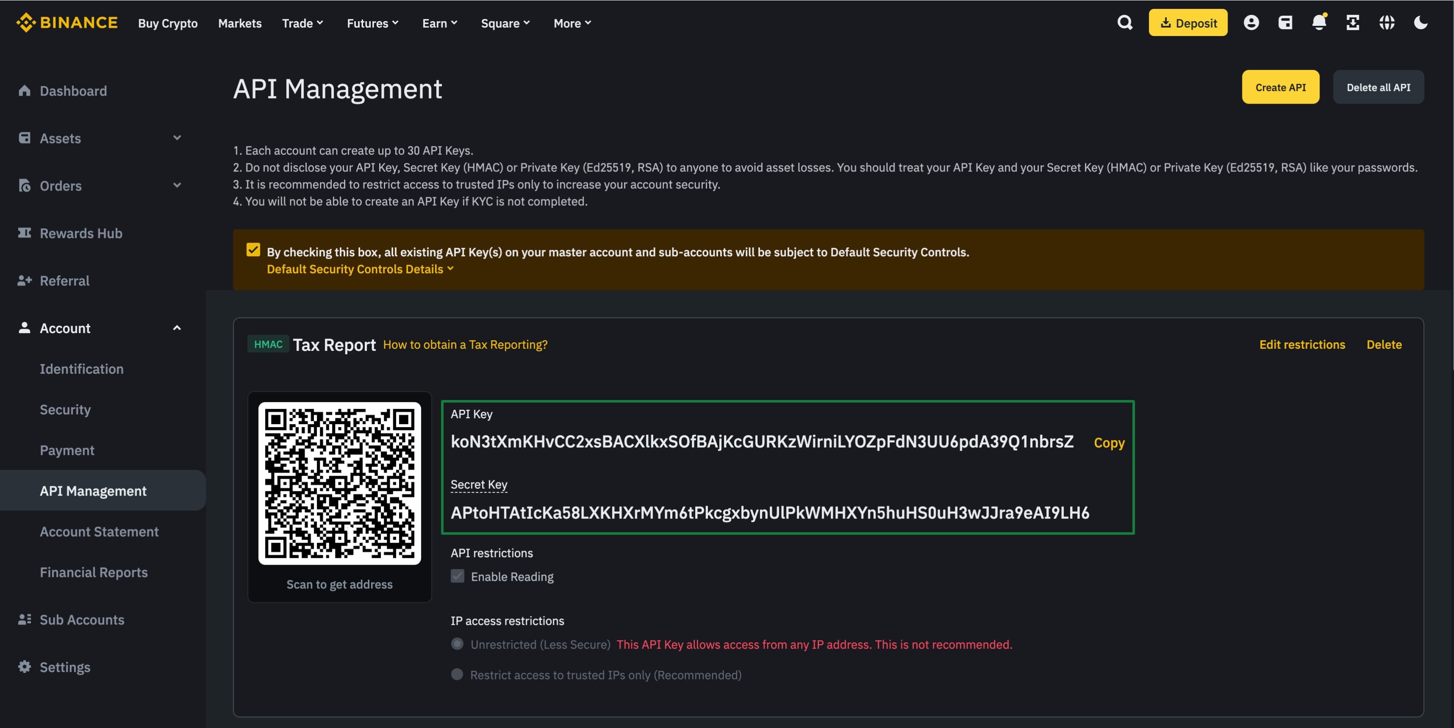Click the Dashboard home icon
The height and width of the screenshot is (728, 1454).
pyautogui.click(x=24, y=91)
